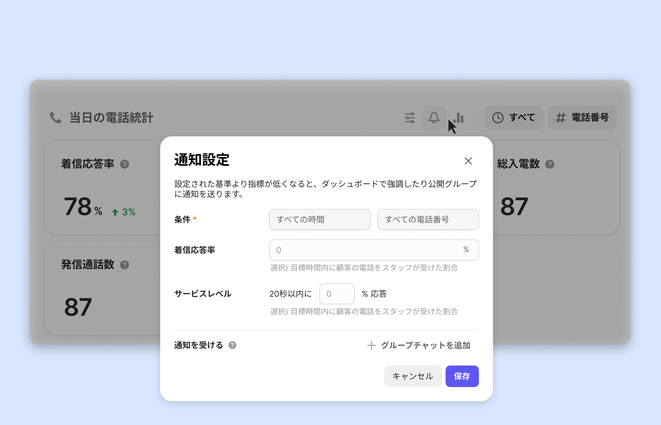This screenshot has height=425, width=661.
Task: Close the 通知設定 dialog with X
Action: tap(468, 161)
